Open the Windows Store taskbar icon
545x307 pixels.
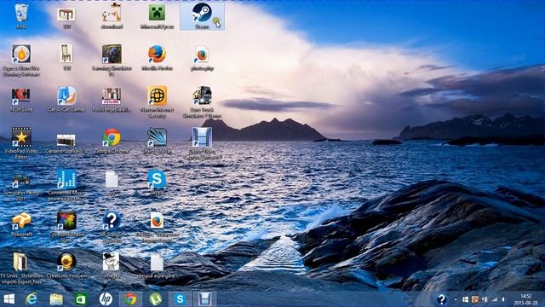click(81, 299)
